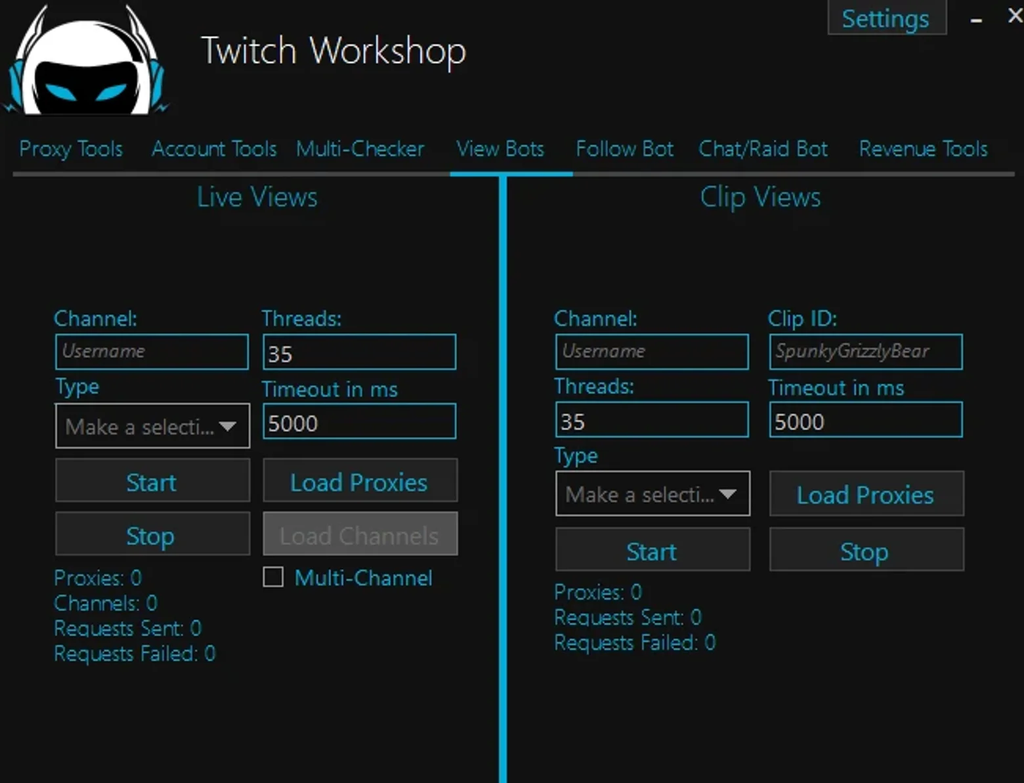Click the 'Channels: 0' status text
Screen dimensions: 1024x783
click(106, 603)
